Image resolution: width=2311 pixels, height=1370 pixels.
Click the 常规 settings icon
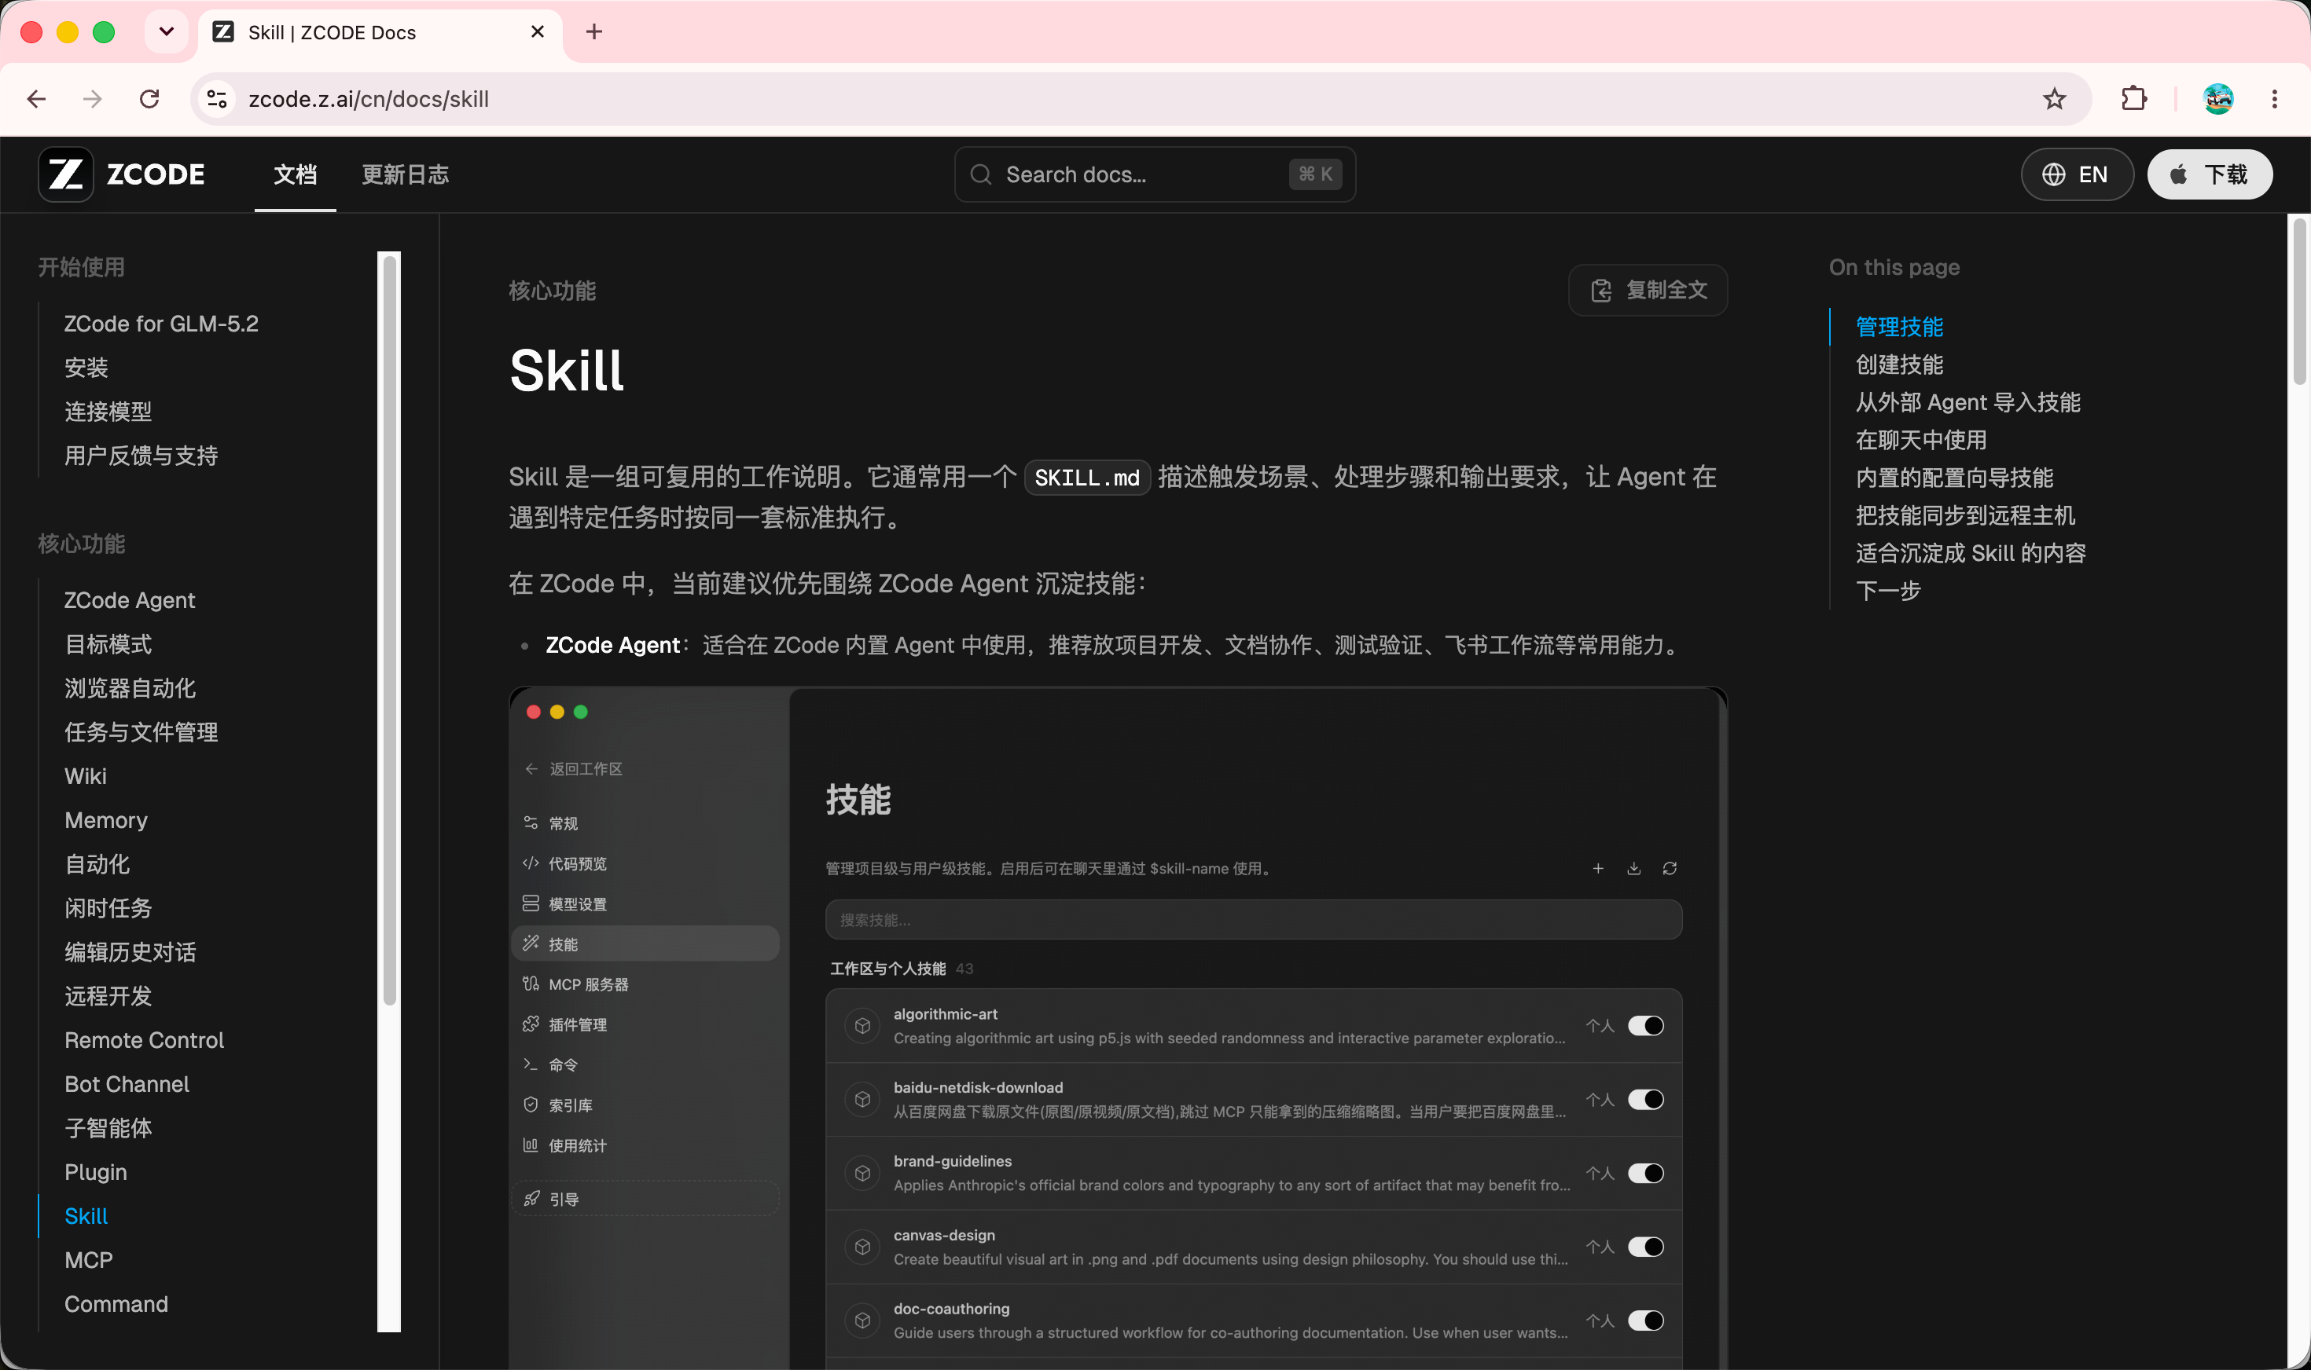531,822
